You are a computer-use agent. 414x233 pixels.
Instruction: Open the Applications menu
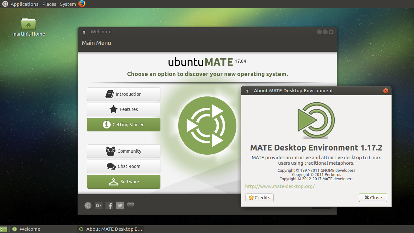click(x=24, y=4)
